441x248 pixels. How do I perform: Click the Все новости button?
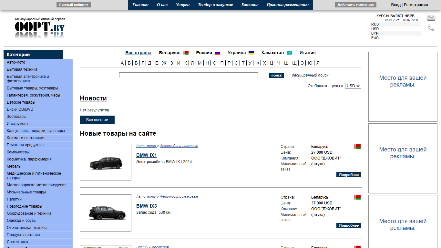[x=97, y=120]
